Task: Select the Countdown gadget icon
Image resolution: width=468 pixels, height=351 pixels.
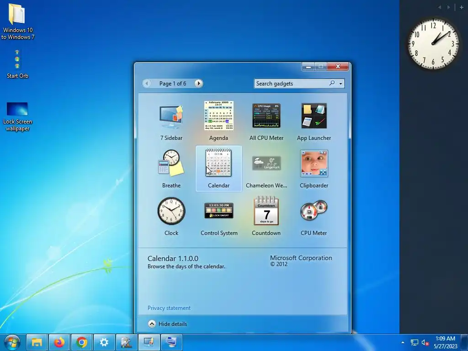Action: (266, 211)
